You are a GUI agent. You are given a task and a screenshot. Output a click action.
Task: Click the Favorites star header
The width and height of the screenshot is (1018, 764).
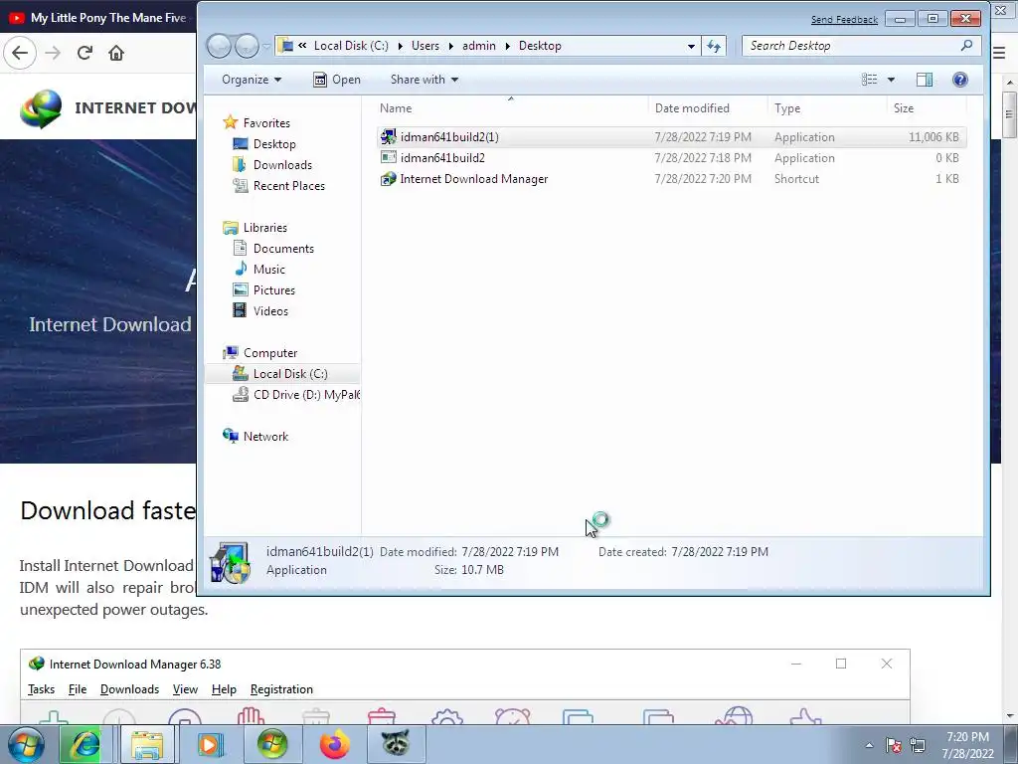click(266, 122)
